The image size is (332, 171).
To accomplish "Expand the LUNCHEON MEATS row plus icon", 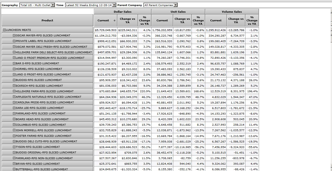I will pyautogui.click(x=4, y=30).
